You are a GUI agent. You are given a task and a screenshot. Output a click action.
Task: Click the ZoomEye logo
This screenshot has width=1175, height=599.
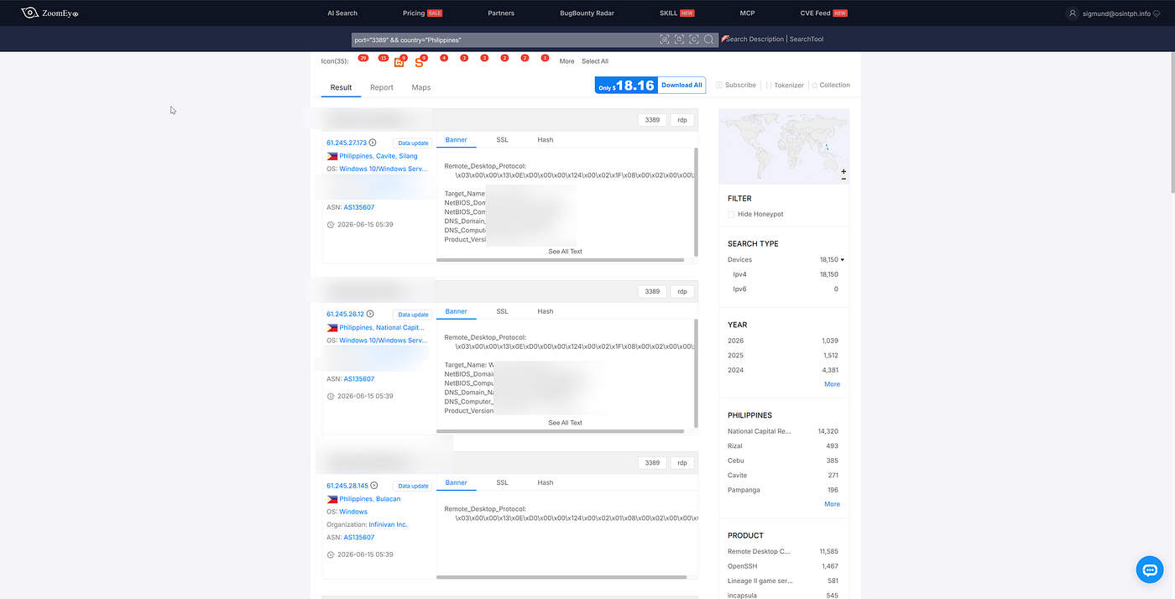(50, 13)
